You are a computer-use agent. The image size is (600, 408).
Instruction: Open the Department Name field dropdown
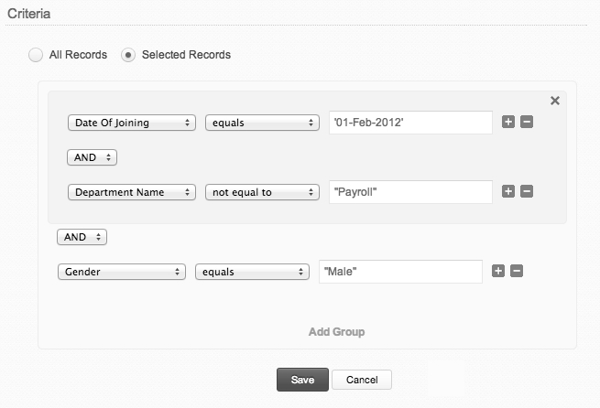pos(132,192)
